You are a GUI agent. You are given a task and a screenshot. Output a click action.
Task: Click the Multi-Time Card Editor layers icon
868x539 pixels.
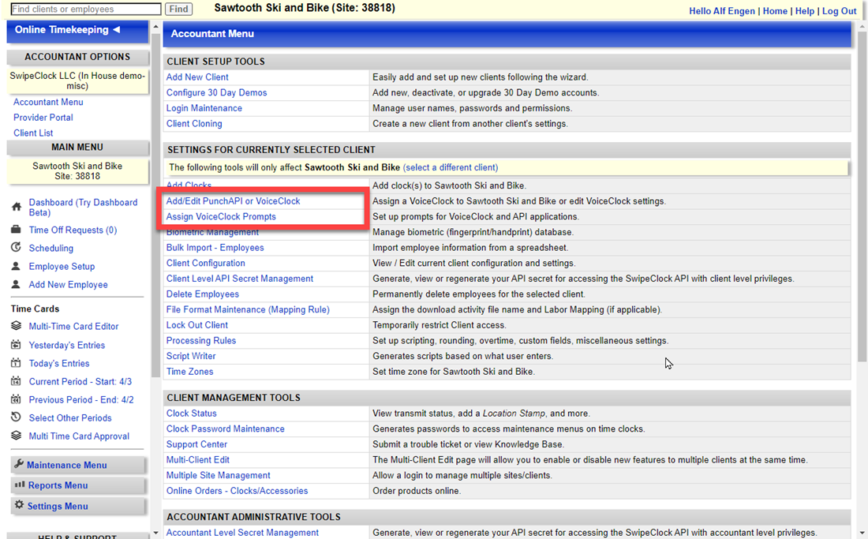click(16, 326)
